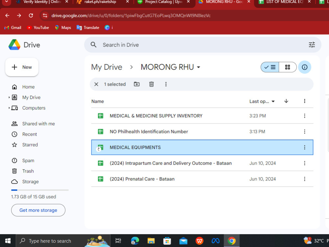Select (2024) Prenatal Care - Bataan file
The width and height of the screenshot is (329, 247).
click(x=142, y=179)
